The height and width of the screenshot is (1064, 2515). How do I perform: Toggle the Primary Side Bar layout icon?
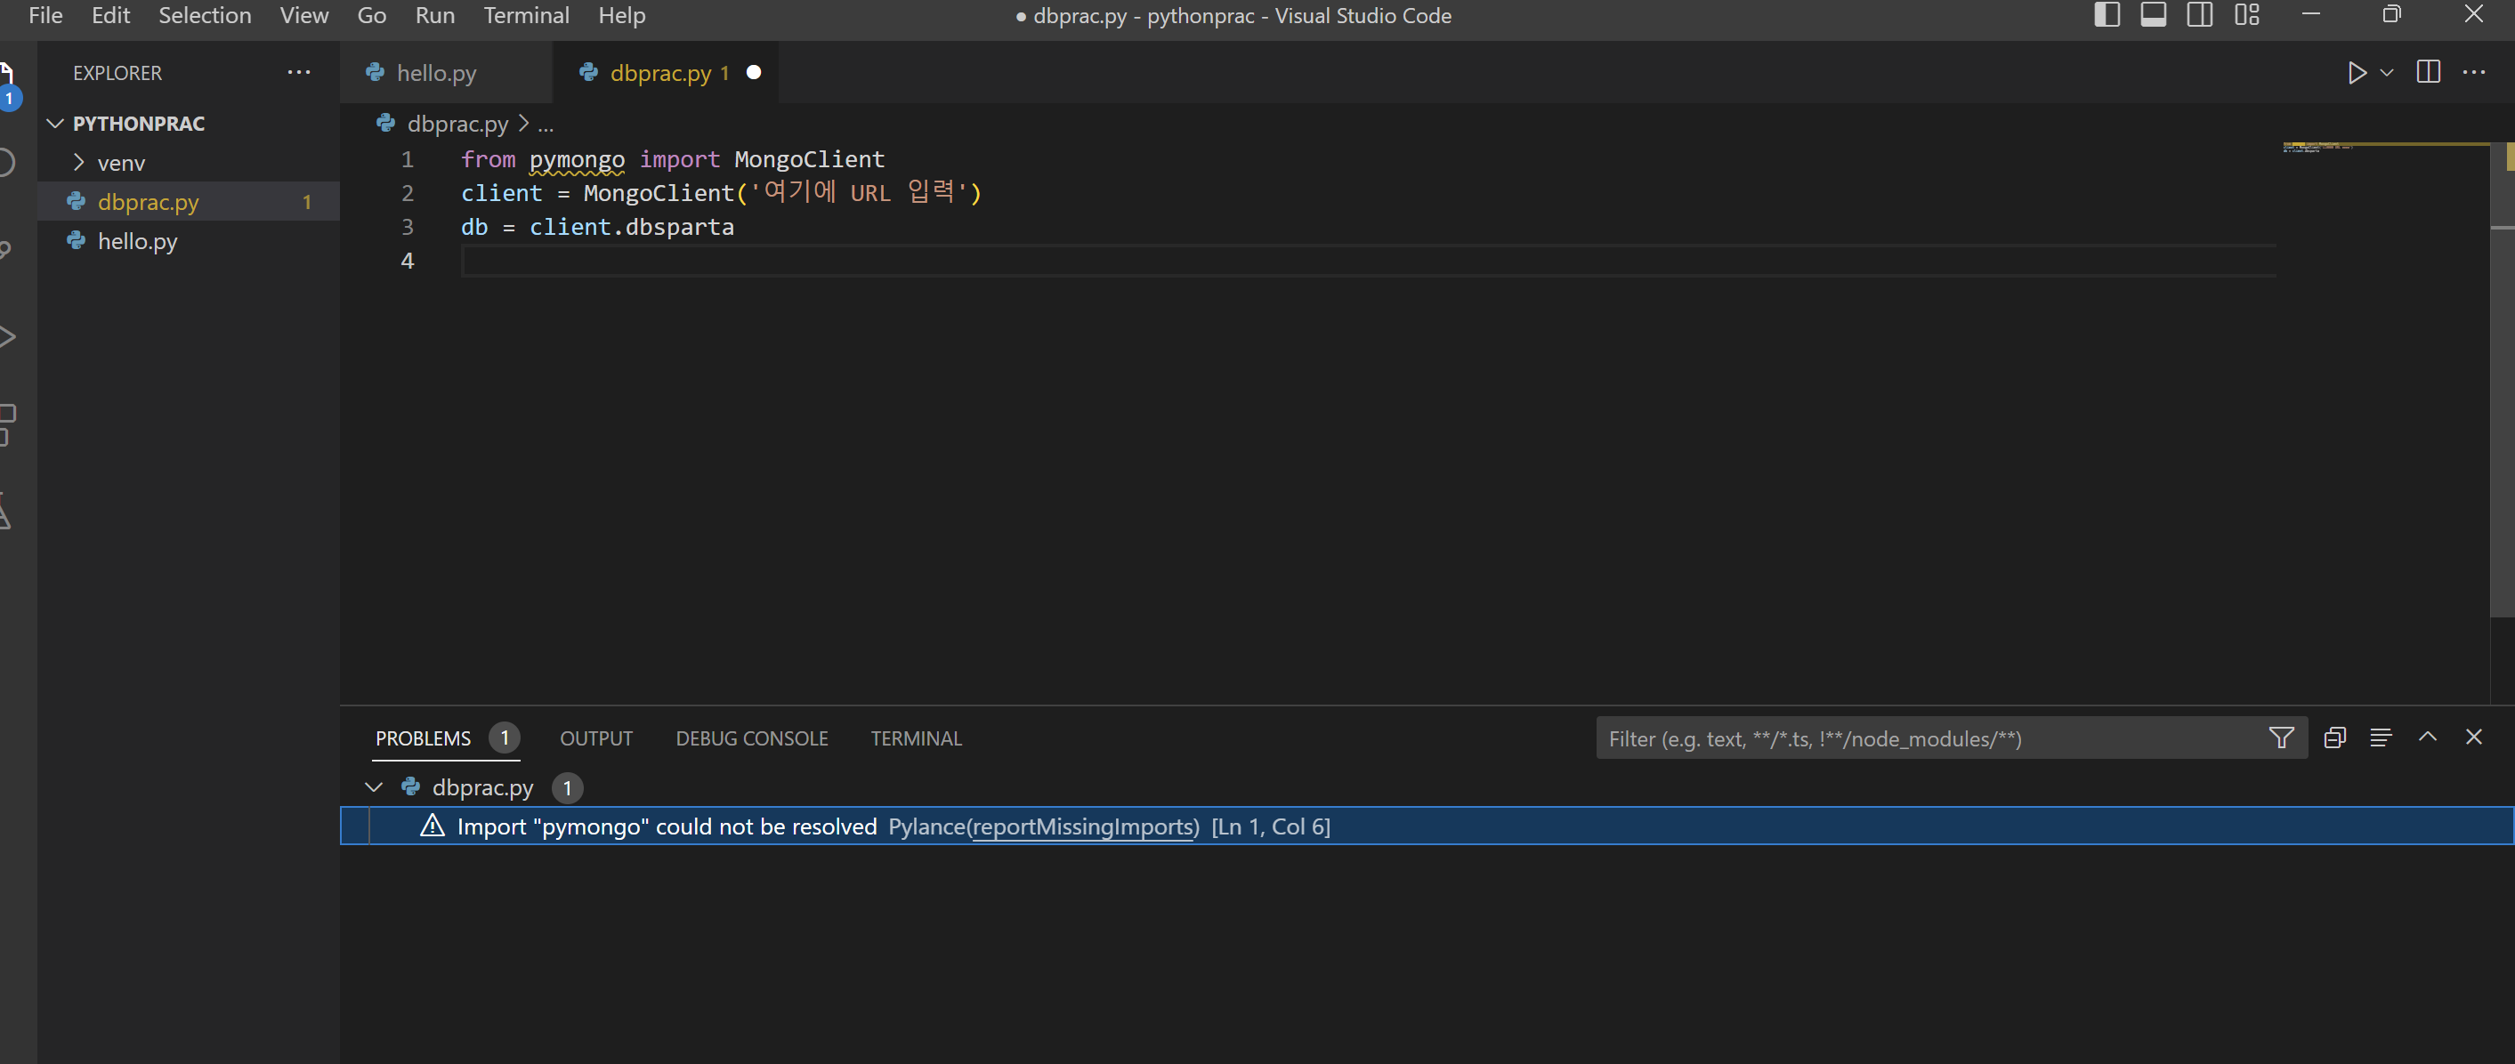pos(2107,14)
